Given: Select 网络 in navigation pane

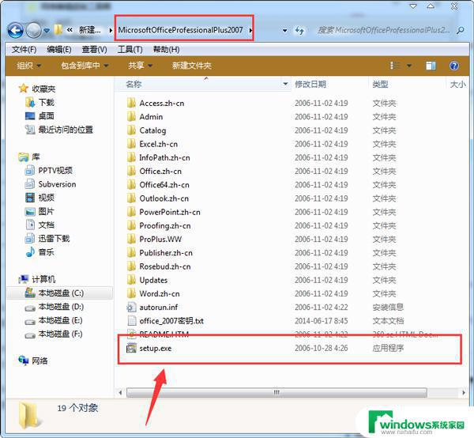Looking at the screenshot, I should (39, 361).
